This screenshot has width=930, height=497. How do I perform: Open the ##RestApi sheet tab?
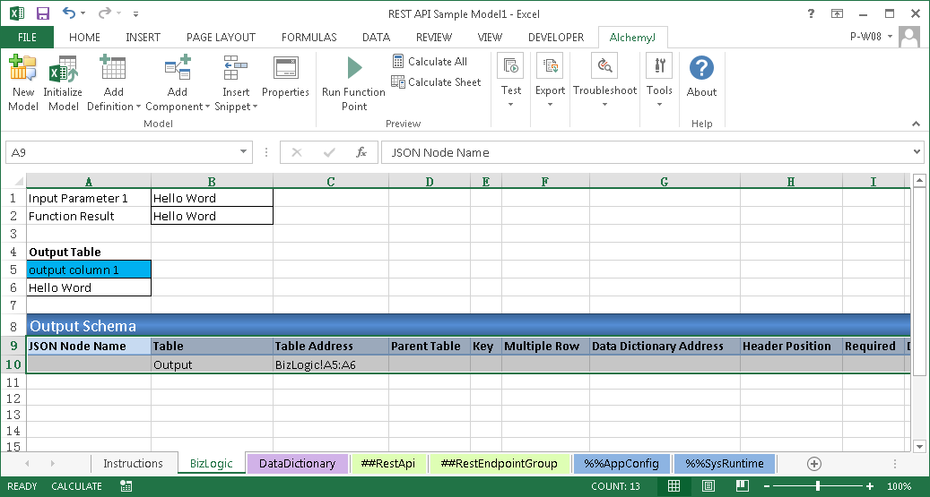pyautogui.click(x=388, y=463)
